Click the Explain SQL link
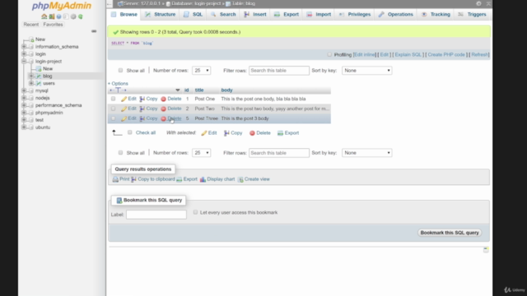This screenshot has width=527, height=296. 408,55
